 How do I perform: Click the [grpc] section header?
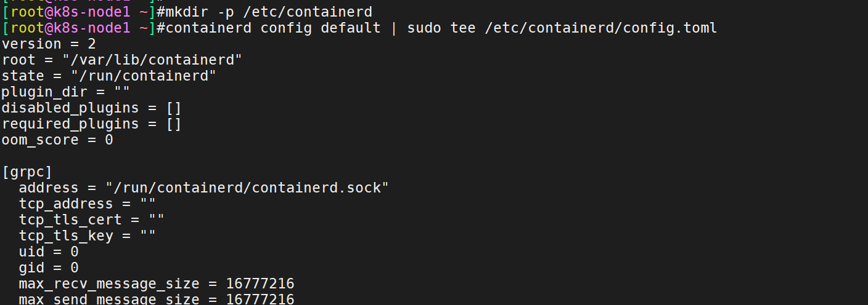point(27,172)
